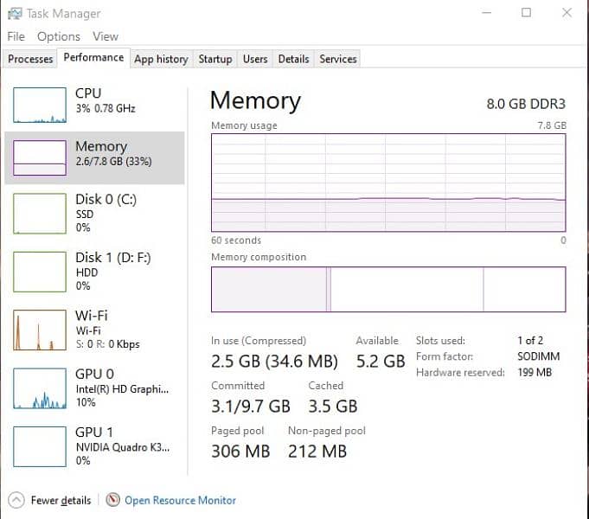The height and width of the screenshot is (519, 589).
Task: Switch to the Users tab
Action: click(254, 59)
